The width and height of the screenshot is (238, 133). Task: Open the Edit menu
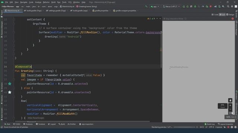tap(11, 2)
